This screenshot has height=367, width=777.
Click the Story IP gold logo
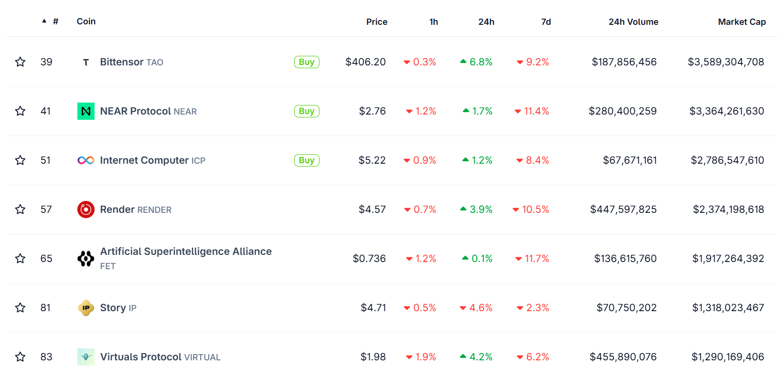coord(86,308)
